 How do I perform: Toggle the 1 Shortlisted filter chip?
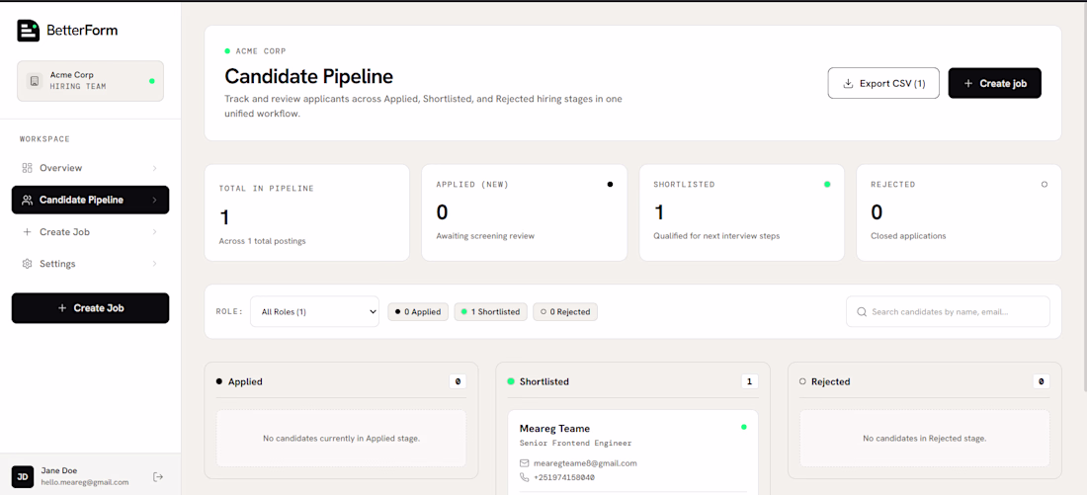[x=491, y=312]
